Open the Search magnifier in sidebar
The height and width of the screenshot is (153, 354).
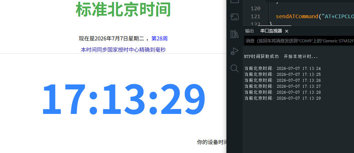click(234, 68)
